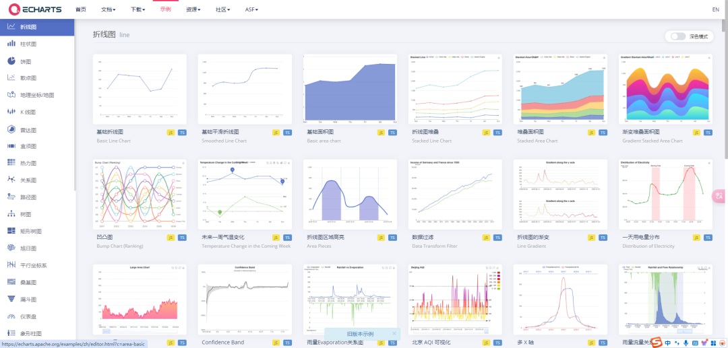Open TS version of 渐变堆叠面积图
The height and width of the screenshot is (348, 728).
tap(708, 133)
